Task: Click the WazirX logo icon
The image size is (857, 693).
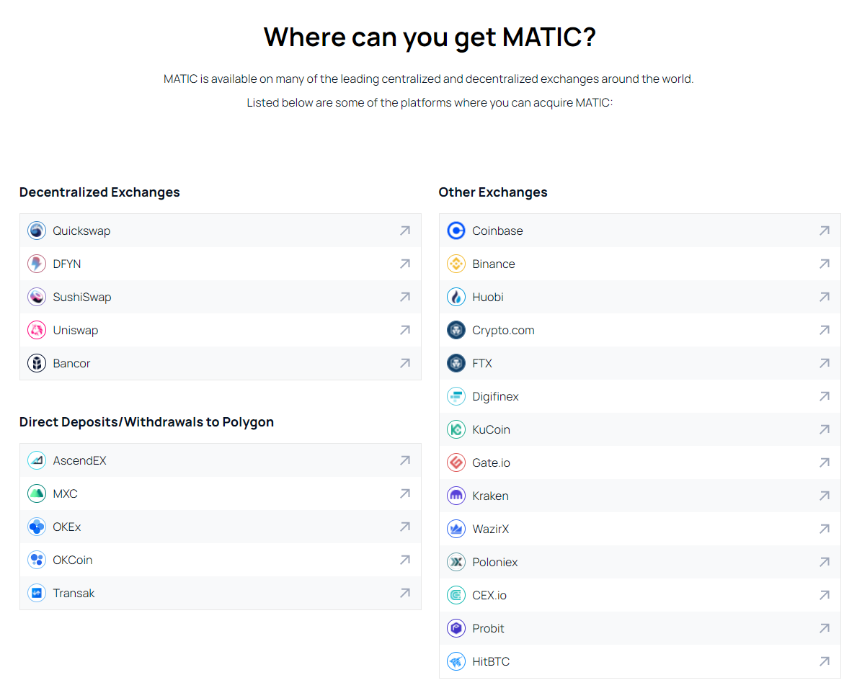Action: tap(456, 529)
